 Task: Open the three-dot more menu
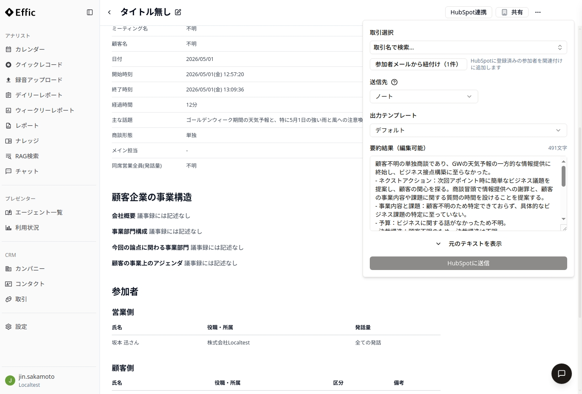(x=538, y=12)
